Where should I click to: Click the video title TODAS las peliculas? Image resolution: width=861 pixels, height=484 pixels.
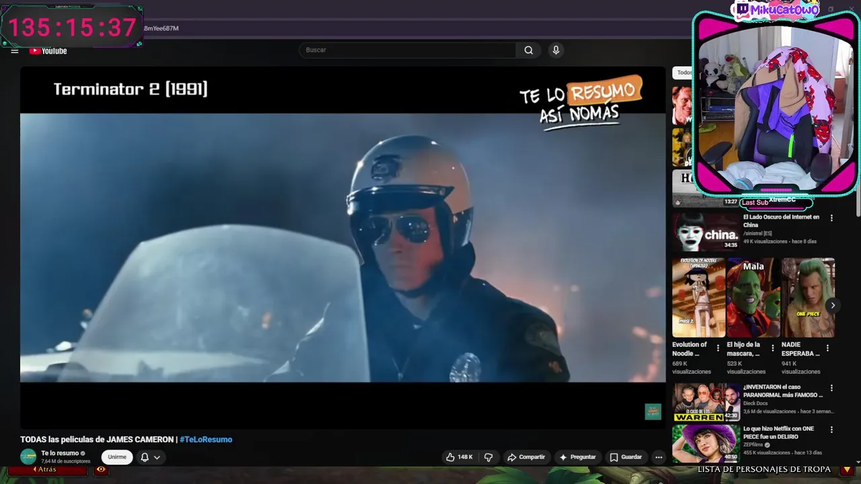(97, 440)
